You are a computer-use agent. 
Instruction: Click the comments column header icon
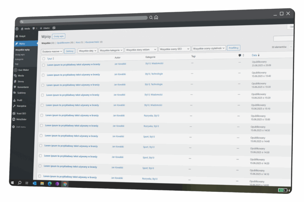[240, 55]
